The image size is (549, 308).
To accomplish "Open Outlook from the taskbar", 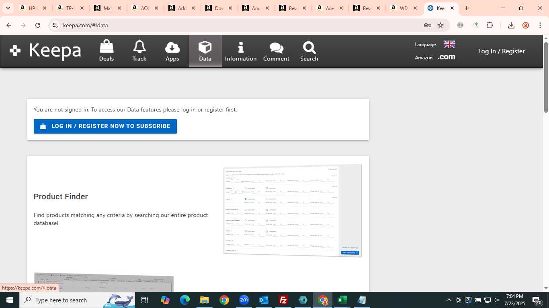I will [264, 300].
